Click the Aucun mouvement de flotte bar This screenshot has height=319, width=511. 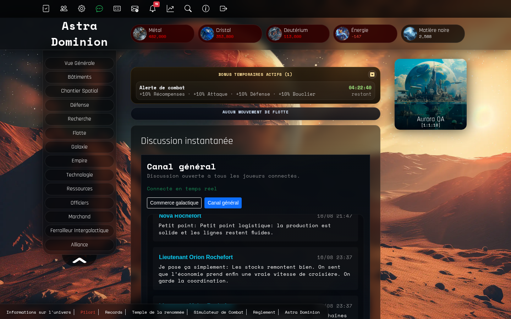pos(255,114)
